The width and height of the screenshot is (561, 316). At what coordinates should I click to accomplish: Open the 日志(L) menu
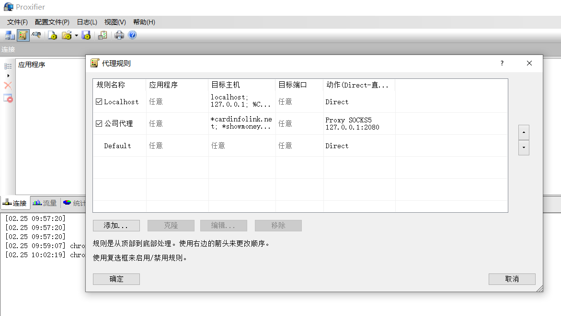[87, 22]
